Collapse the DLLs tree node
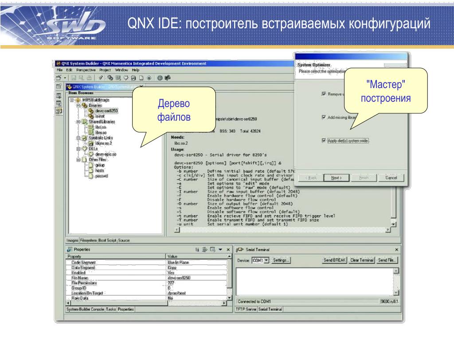This screenshot has width=454, height=340. [x=78, y=149]
